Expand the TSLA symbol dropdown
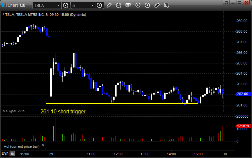 59,5
